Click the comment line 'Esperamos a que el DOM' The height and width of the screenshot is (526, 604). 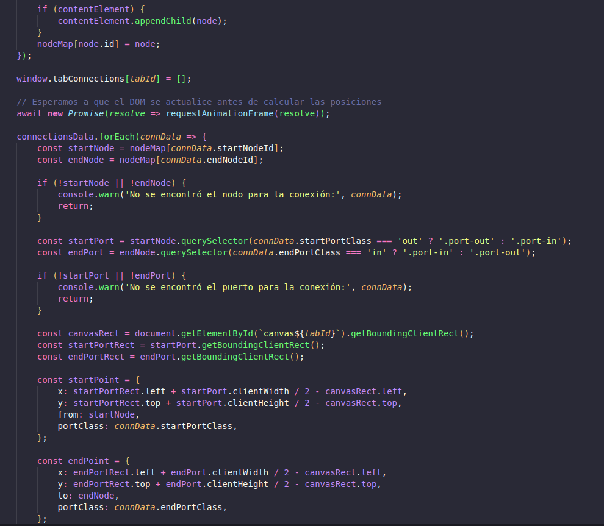coord(199,102)
